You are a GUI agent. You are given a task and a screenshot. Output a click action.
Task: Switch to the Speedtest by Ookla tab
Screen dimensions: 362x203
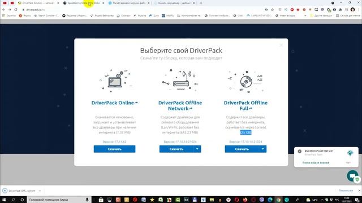(84, 3)
